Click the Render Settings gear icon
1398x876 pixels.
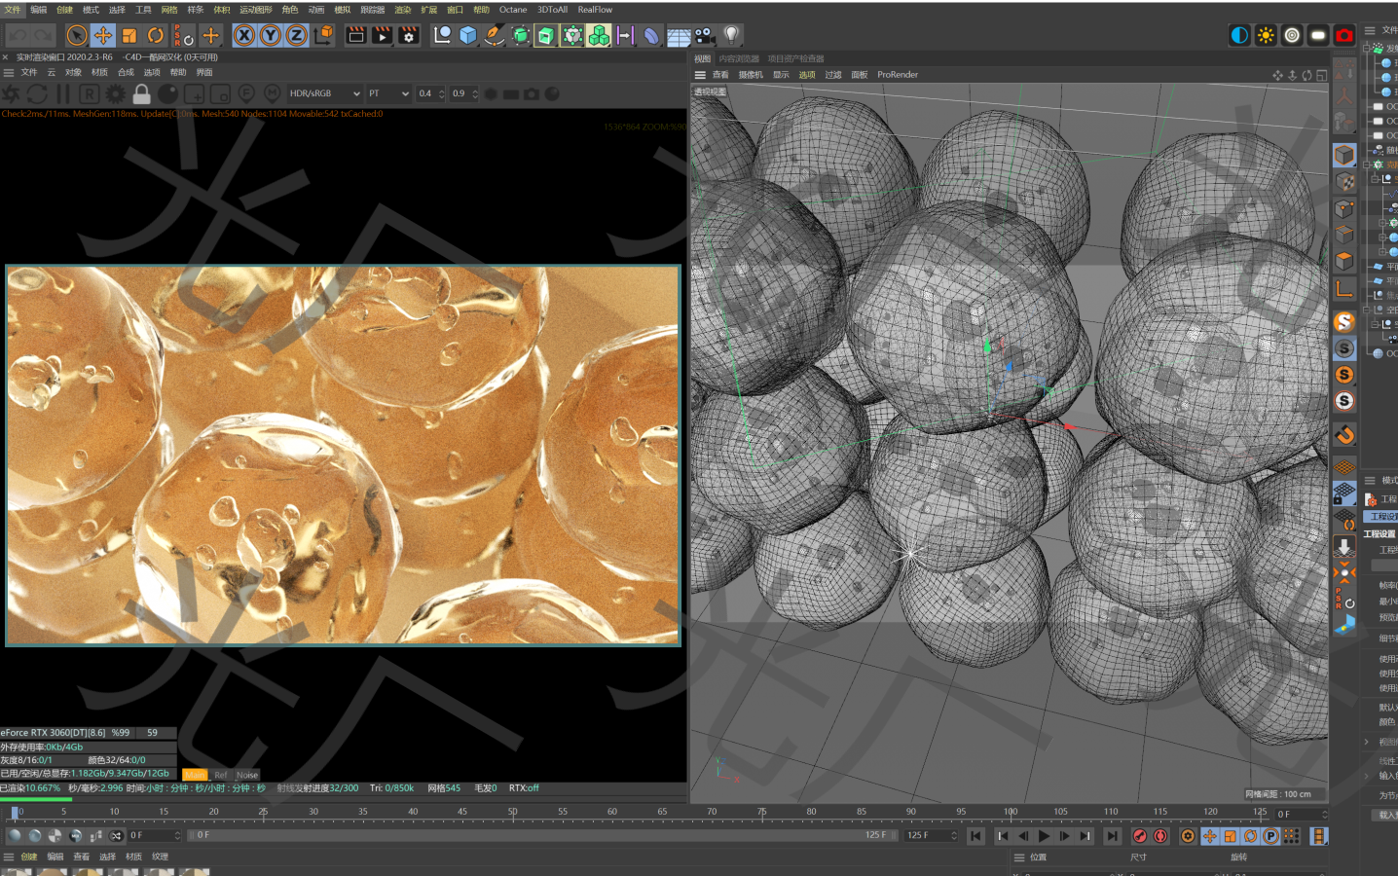[408, 35]
